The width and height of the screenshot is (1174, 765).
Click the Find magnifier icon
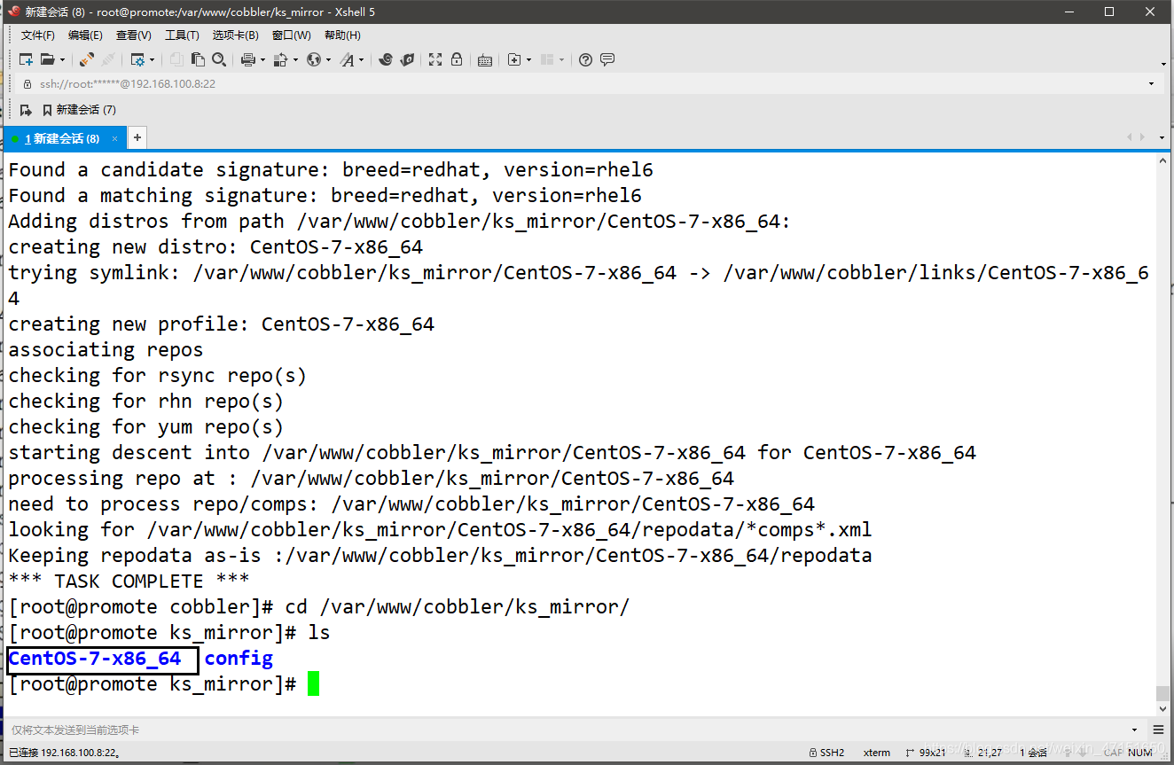219,60
